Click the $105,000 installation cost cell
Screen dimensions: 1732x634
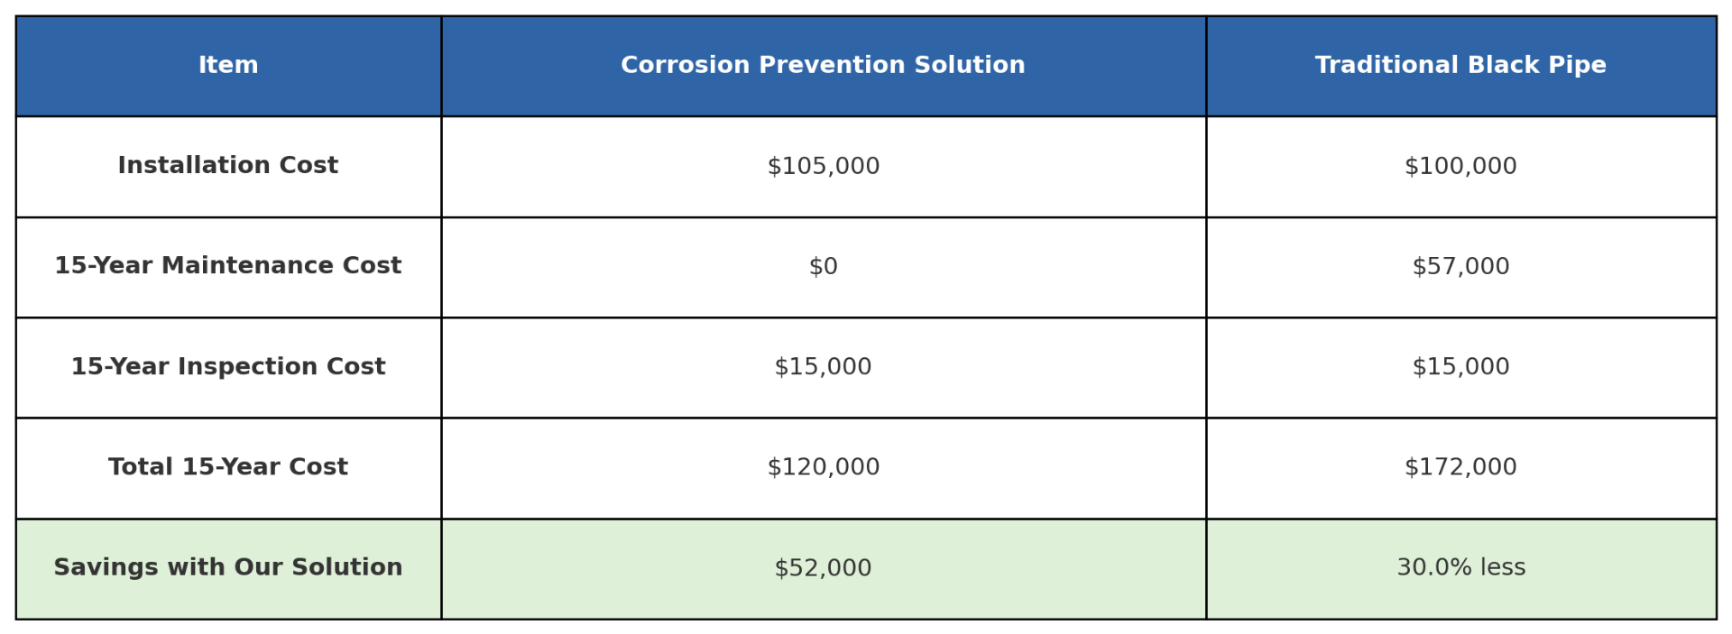coord(823,167)
